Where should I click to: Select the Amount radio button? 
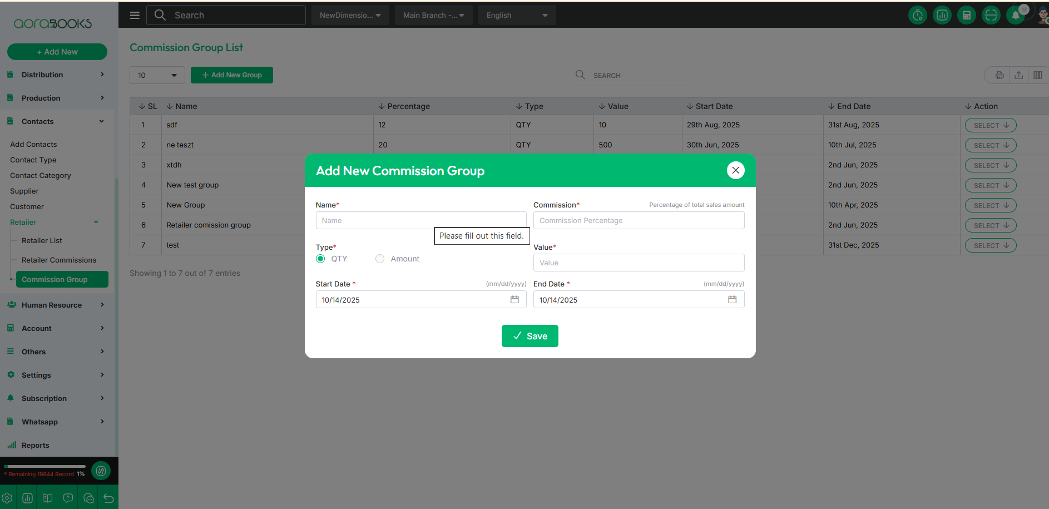click(x=380, y=259)
